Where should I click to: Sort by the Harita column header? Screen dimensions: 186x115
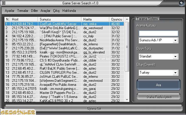[x=95, y=19]
